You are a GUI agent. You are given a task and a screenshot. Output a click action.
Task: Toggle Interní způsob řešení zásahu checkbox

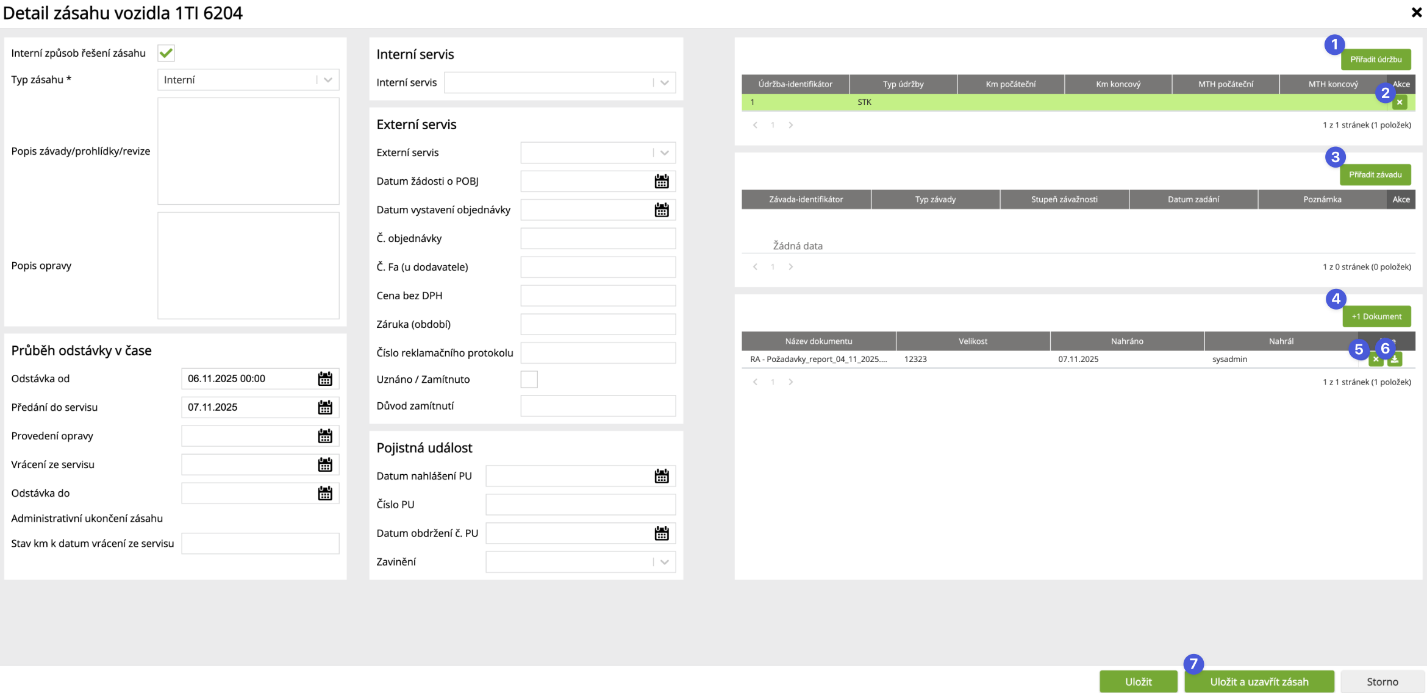tap(166, 53)
